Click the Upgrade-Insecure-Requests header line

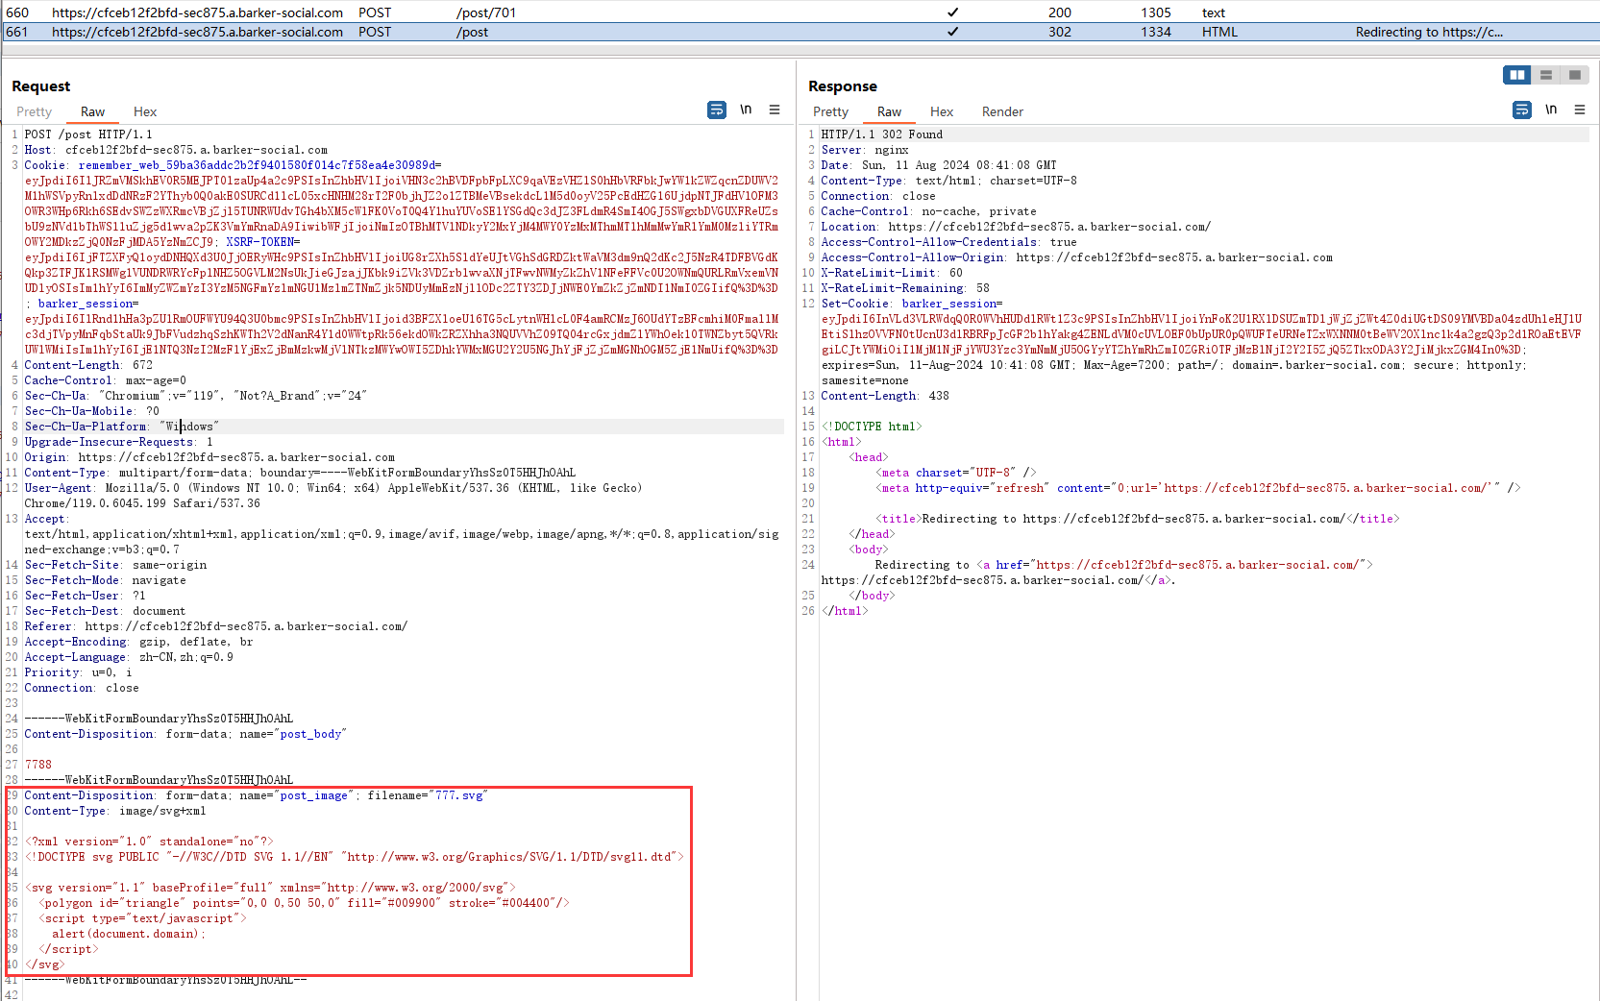coord(119,442)
